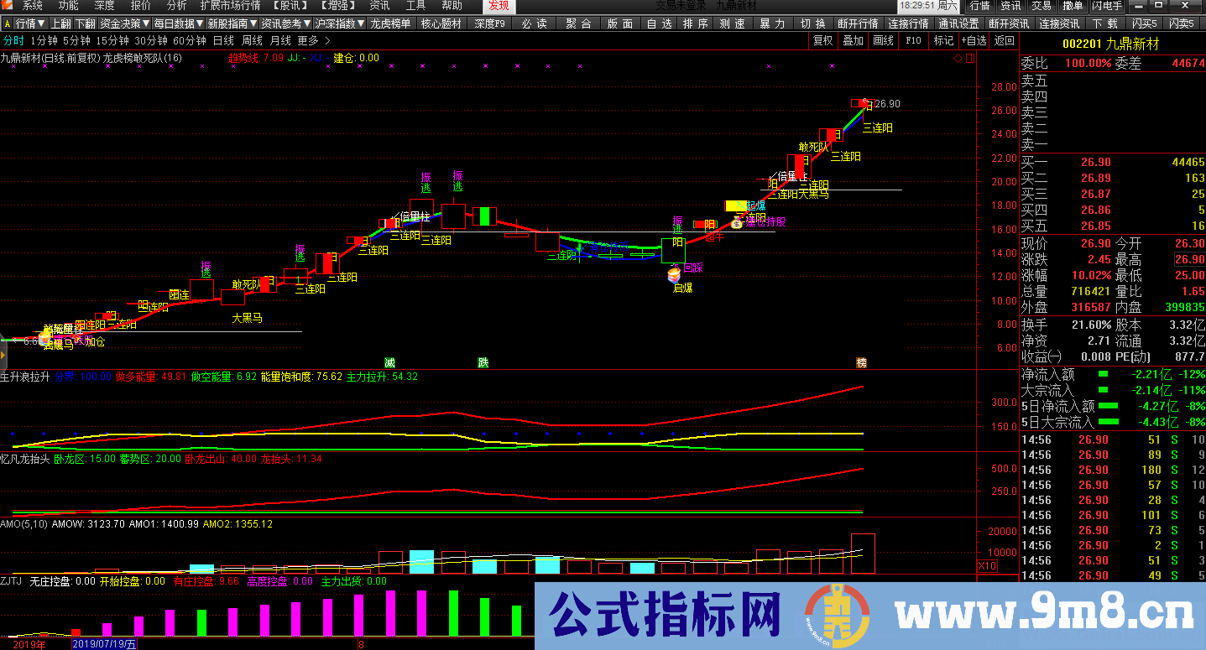The width and height of the screenshot is (1206, 650).
Task: Click the money bag icon near 建仓持股
Action: pos(737,222)
